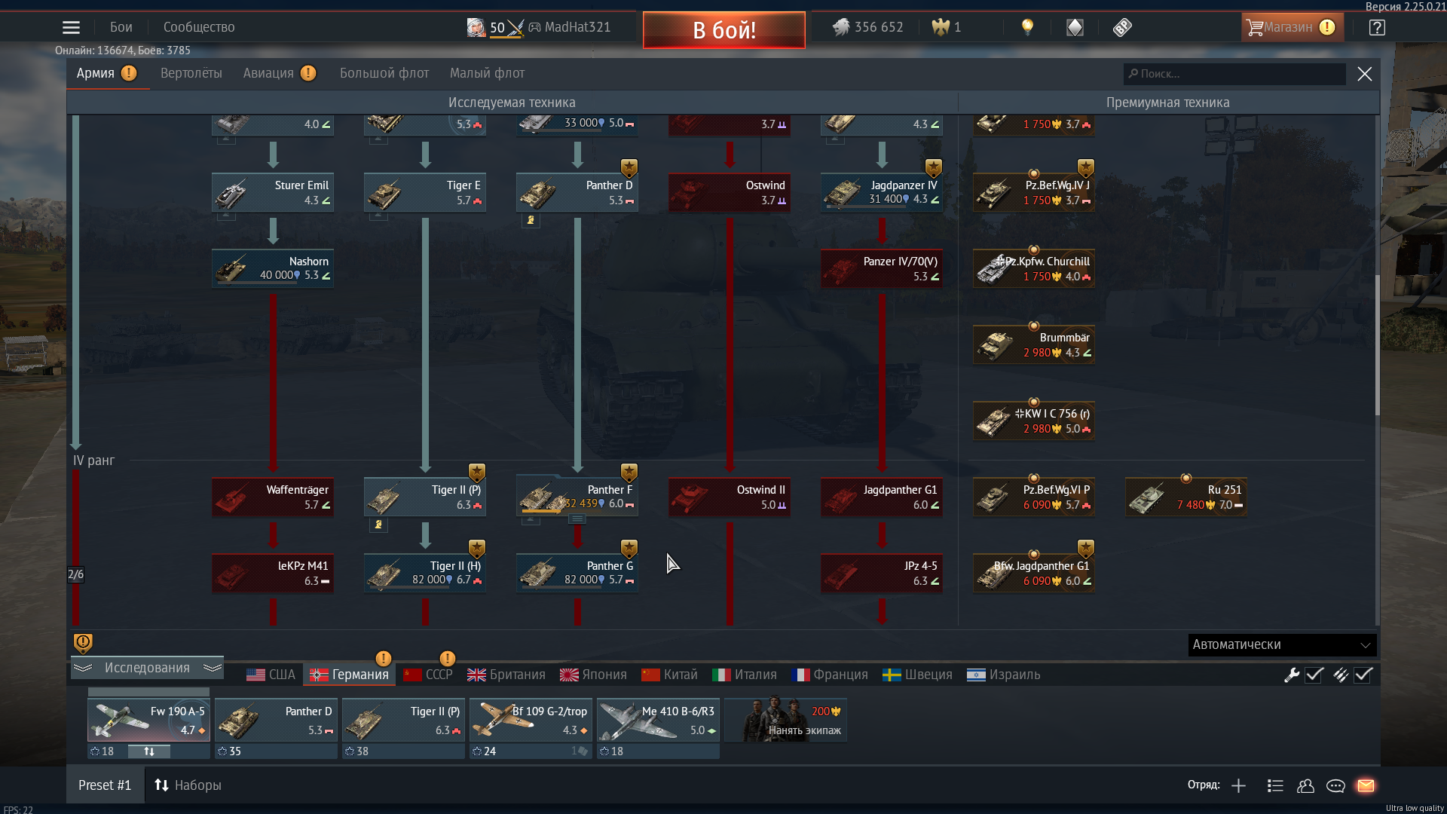Open the help question mark icon
This screenshot has height=814, width=1447.
(x=1377, y=27)
